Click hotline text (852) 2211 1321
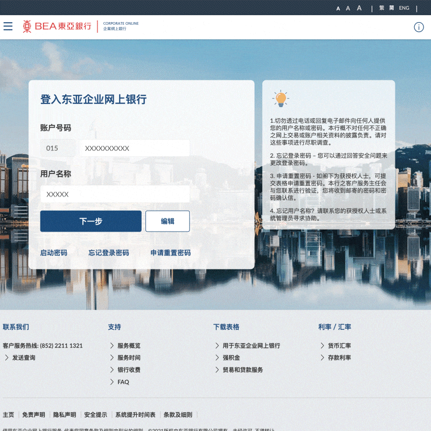This screenshot has width=431, height=431. tap(61, 345)
